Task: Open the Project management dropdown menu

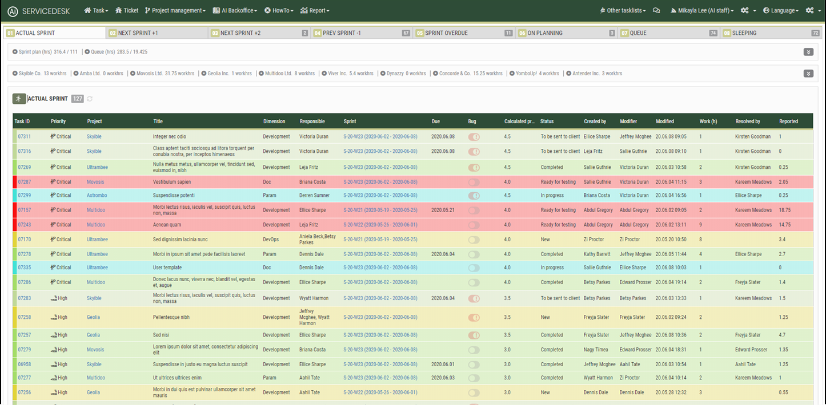Action: (175, 10)
